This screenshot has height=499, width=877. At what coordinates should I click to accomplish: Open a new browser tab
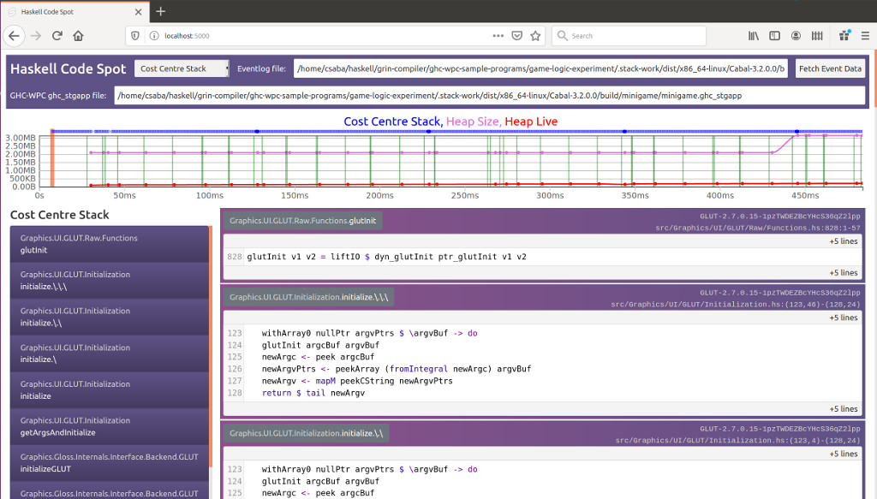[160, 11]
